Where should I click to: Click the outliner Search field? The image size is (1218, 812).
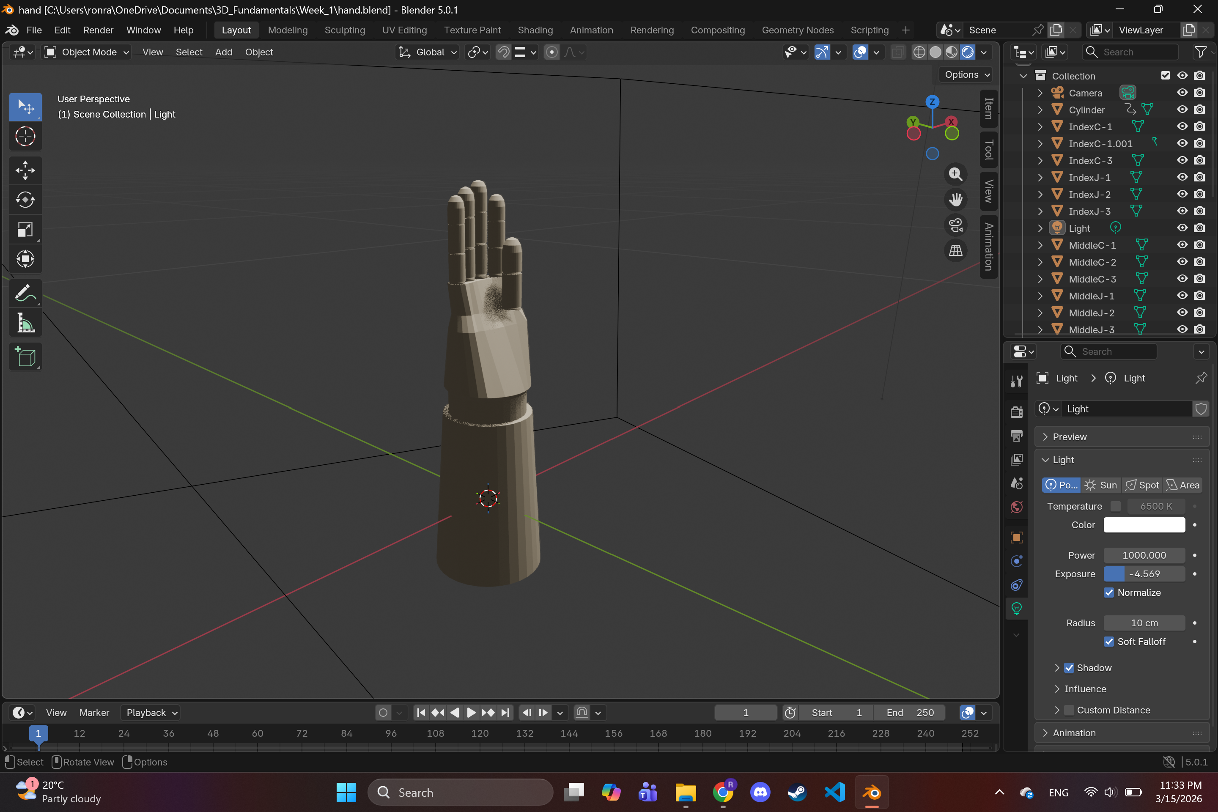tap(1130, 52)
